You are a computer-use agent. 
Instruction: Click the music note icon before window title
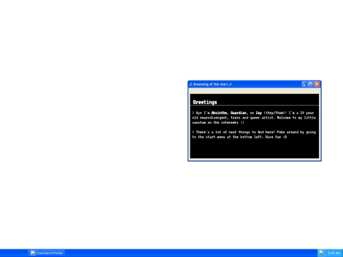[191, 84]
